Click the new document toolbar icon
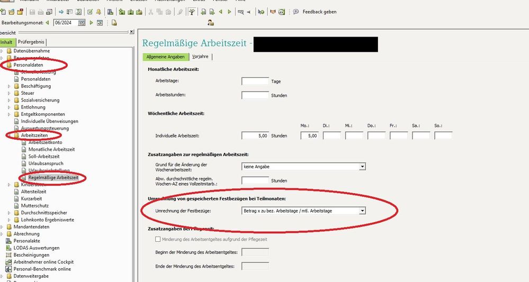This screenshot has width=529, height=282. click(3, 12)
